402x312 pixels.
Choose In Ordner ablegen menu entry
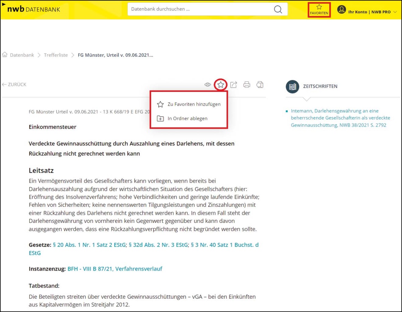(x=187, y=119)
